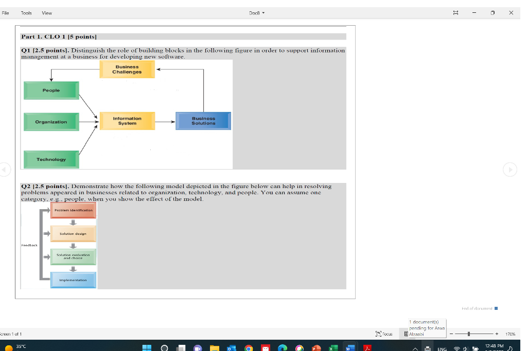527x351 pixels.
Task: Click the Screen 1 of 1 indicator
Action: point(11,334)
